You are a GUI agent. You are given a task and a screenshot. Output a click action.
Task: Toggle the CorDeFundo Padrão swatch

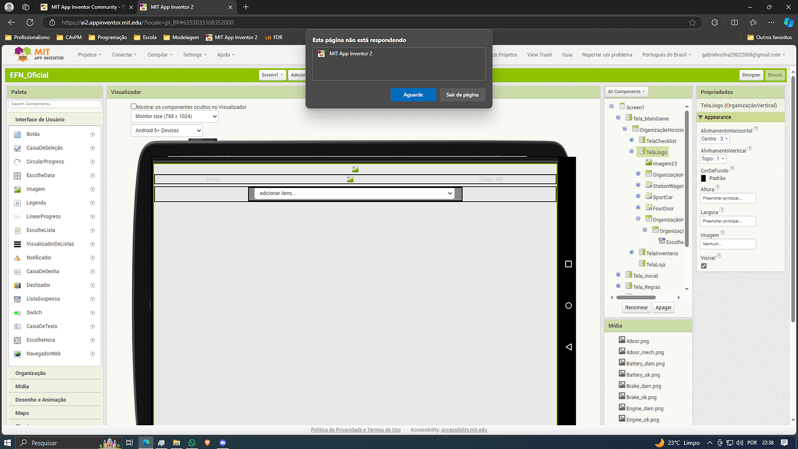tap(703, 179)
